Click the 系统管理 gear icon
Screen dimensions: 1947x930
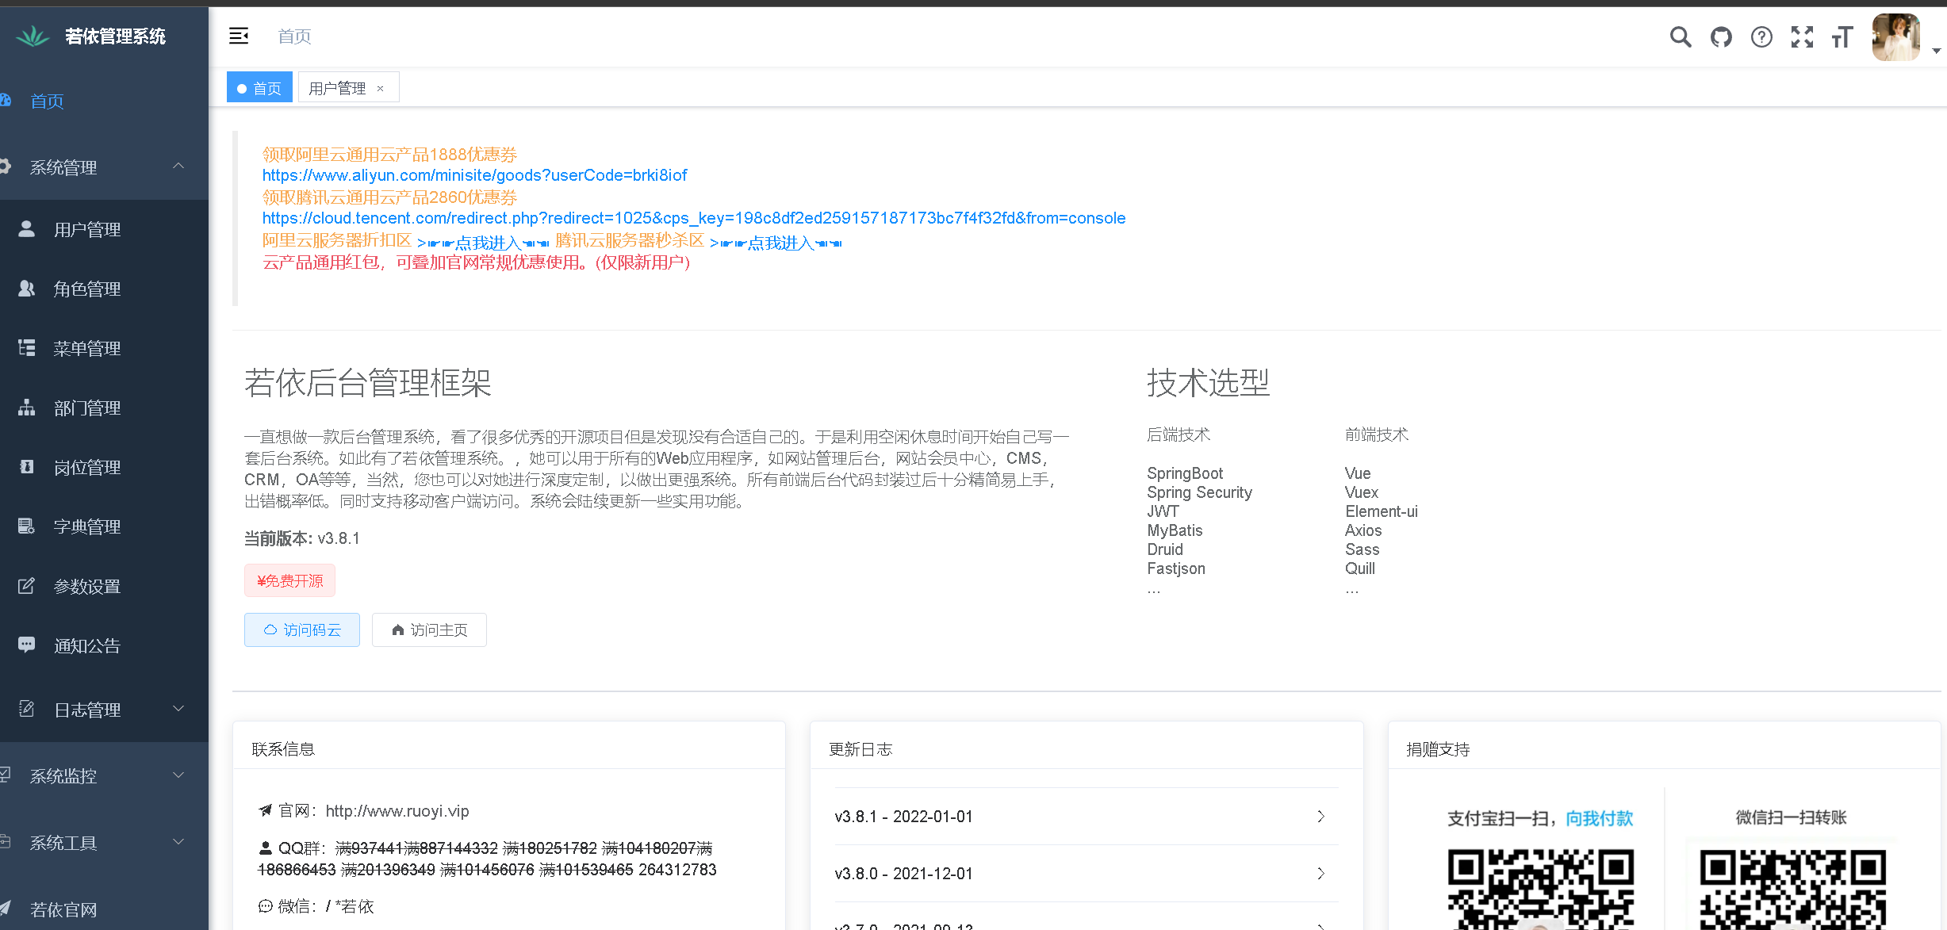point(5,166)
